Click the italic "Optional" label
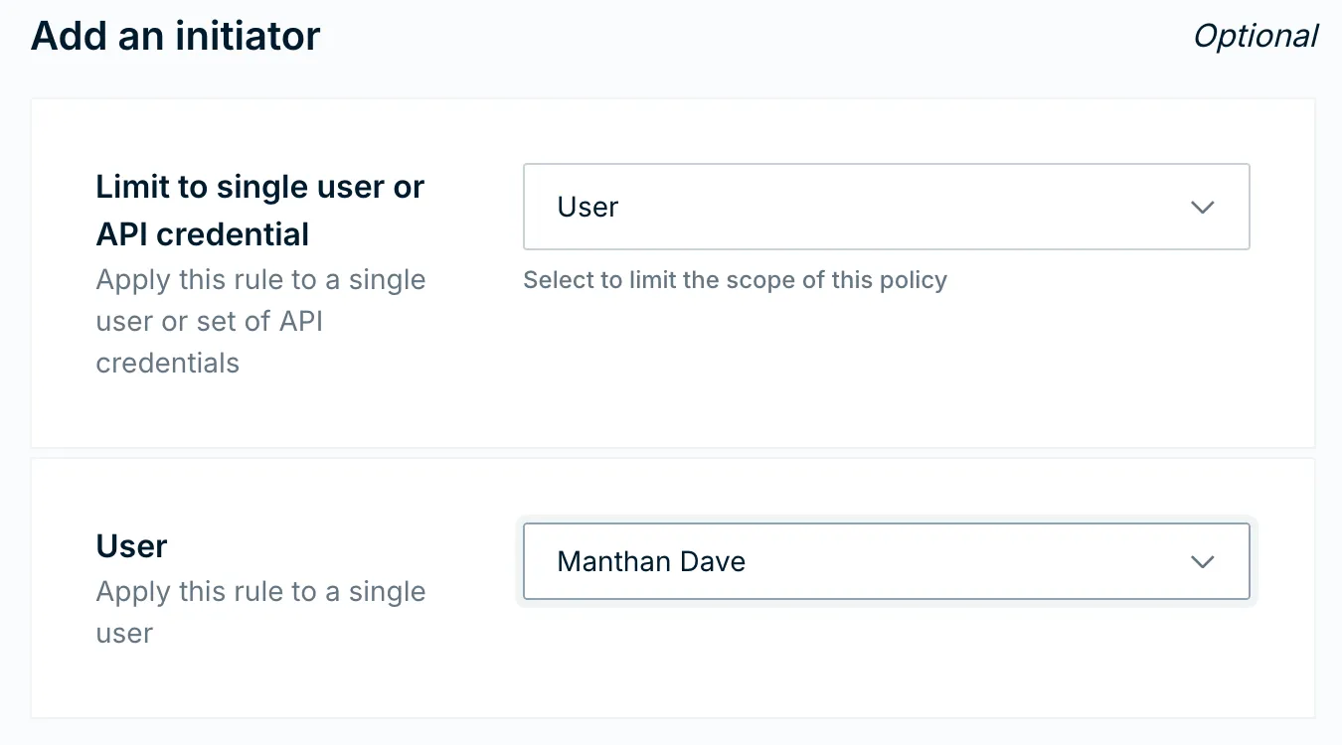This screenshot has width=1342, height=745. (x=1255, y=37)
